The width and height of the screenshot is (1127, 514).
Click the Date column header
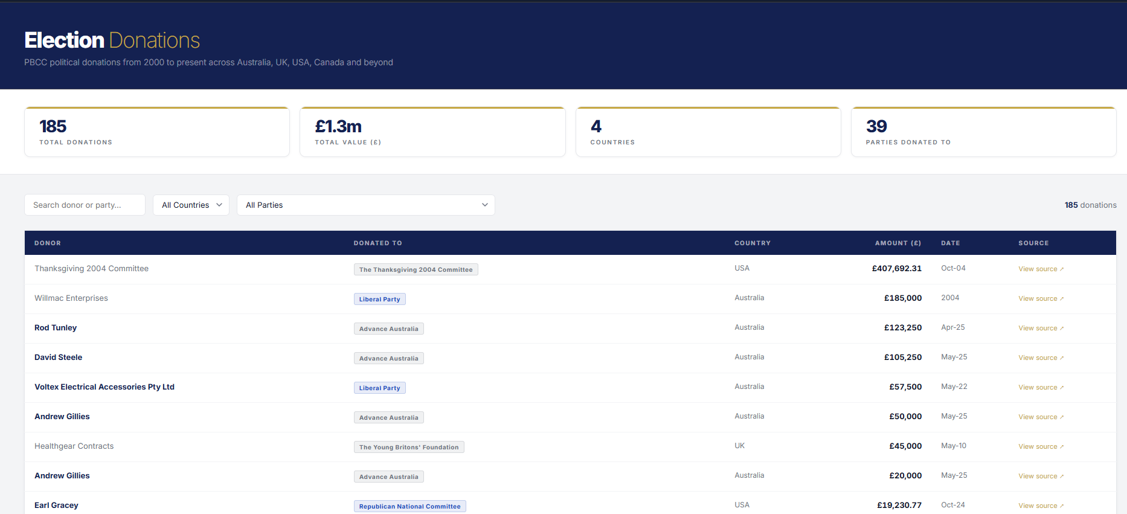coord(950,243)
